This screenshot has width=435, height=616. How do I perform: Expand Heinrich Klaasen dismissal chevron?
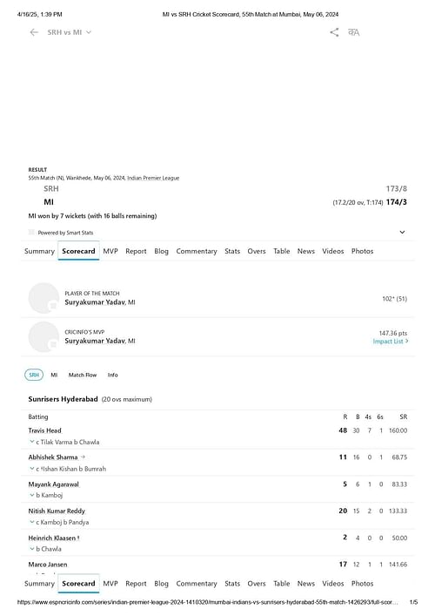(x=32, y=548)
